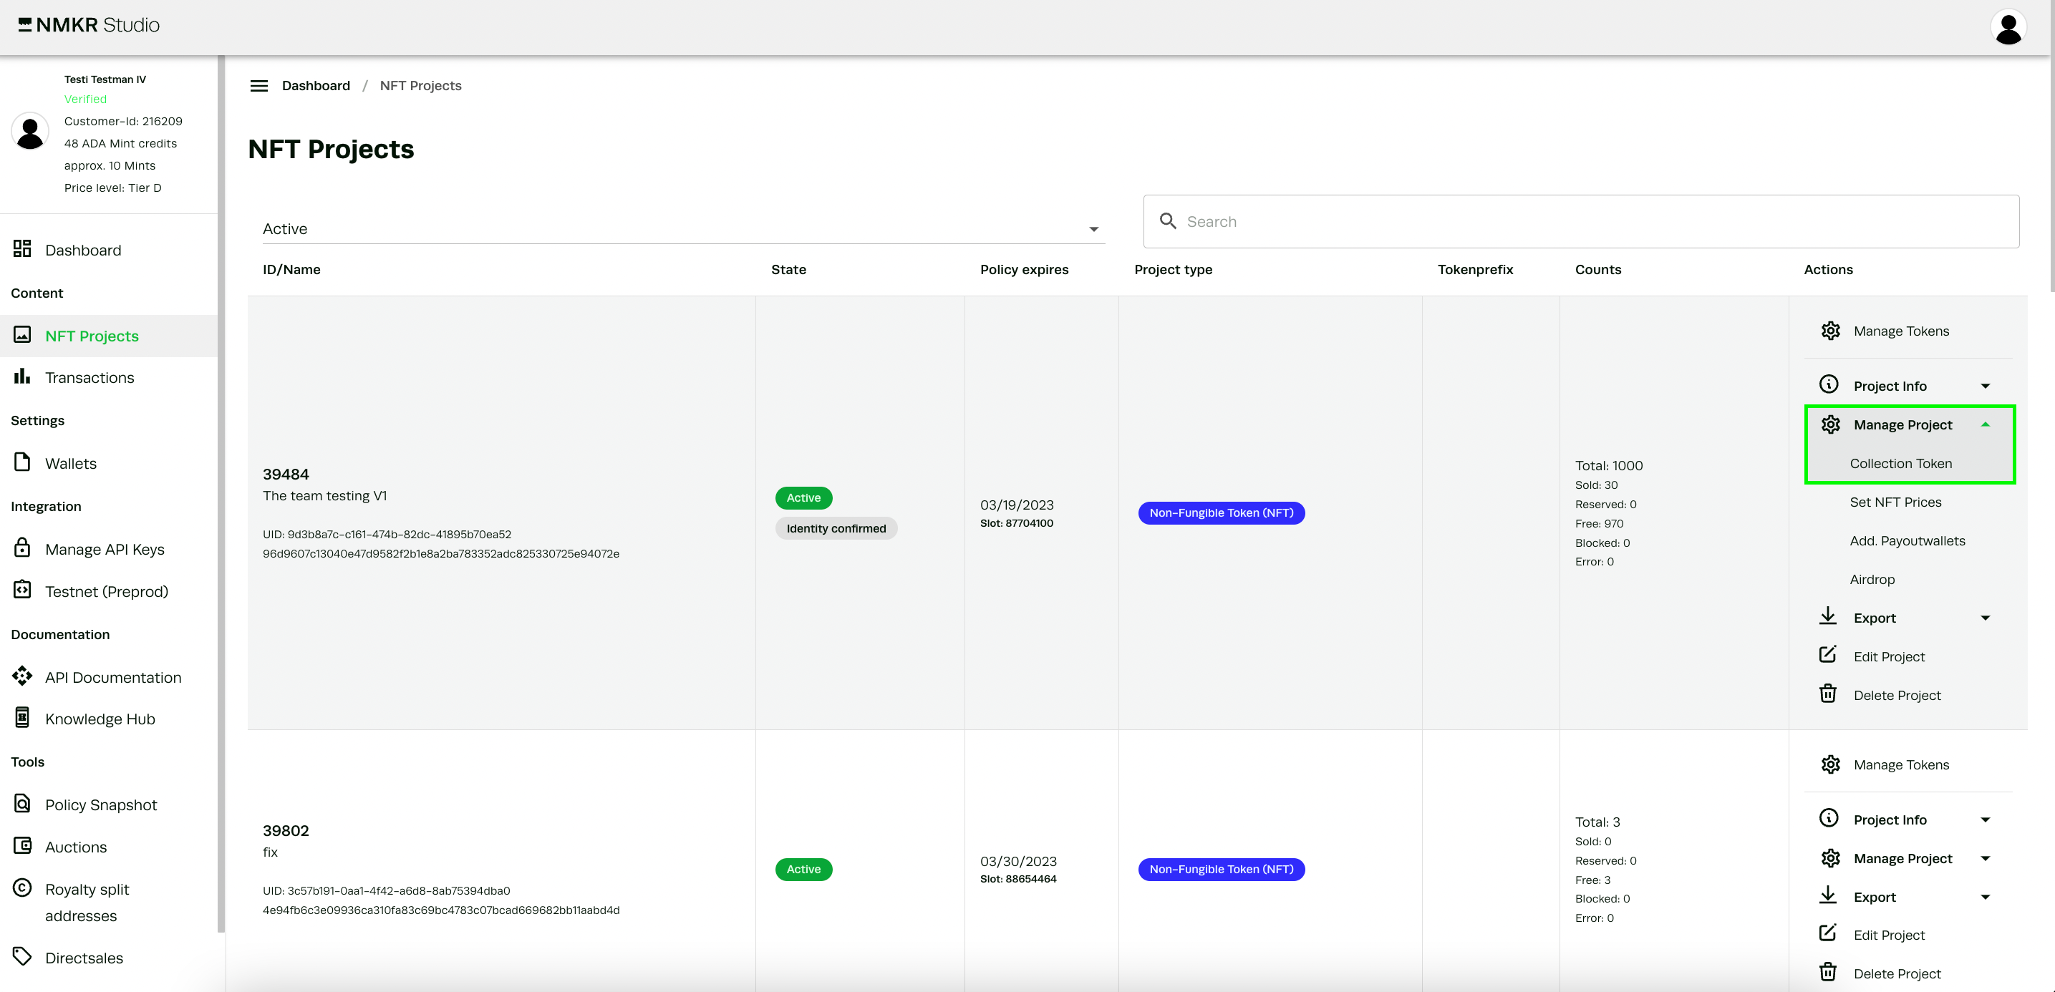Click the Manage Tokens gear icon for project 39484
The height and width of the screenshot is (992, 2055).
pos(1830,331)
